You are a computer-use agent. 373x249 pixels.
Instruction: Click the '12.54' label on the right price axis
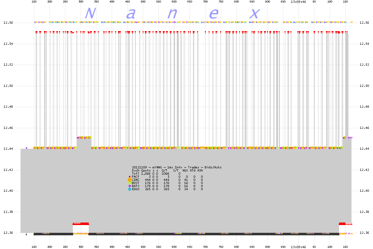[x=364, y=44]
